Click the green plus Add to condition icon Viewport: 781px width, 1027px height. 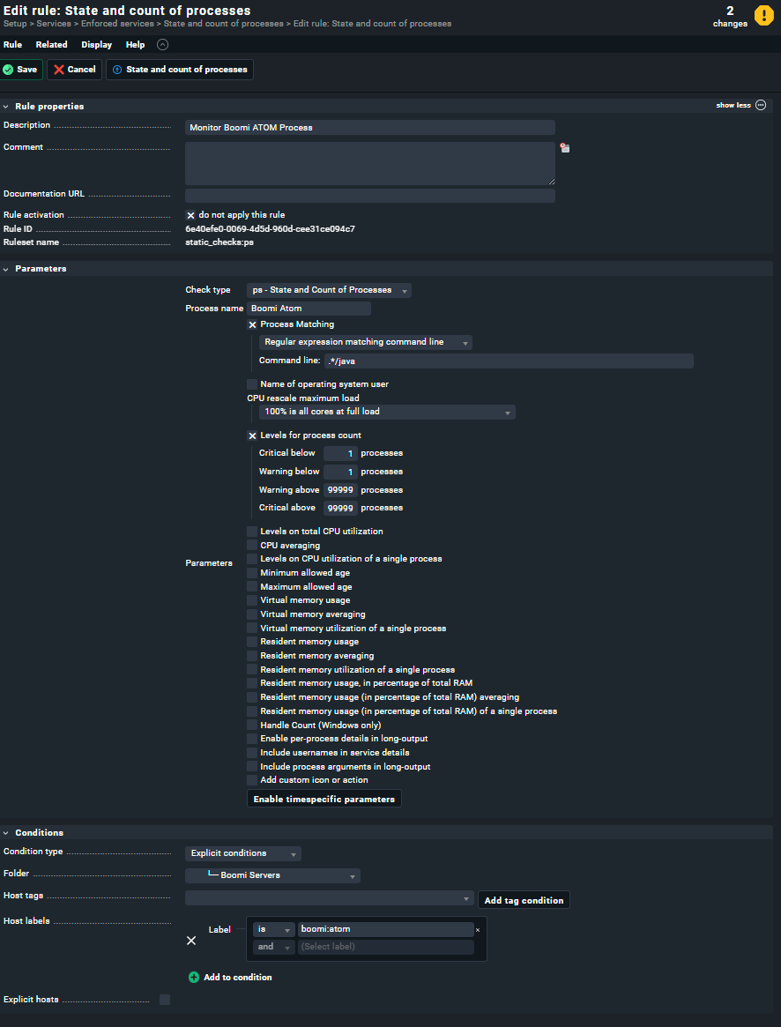[194, 978]
